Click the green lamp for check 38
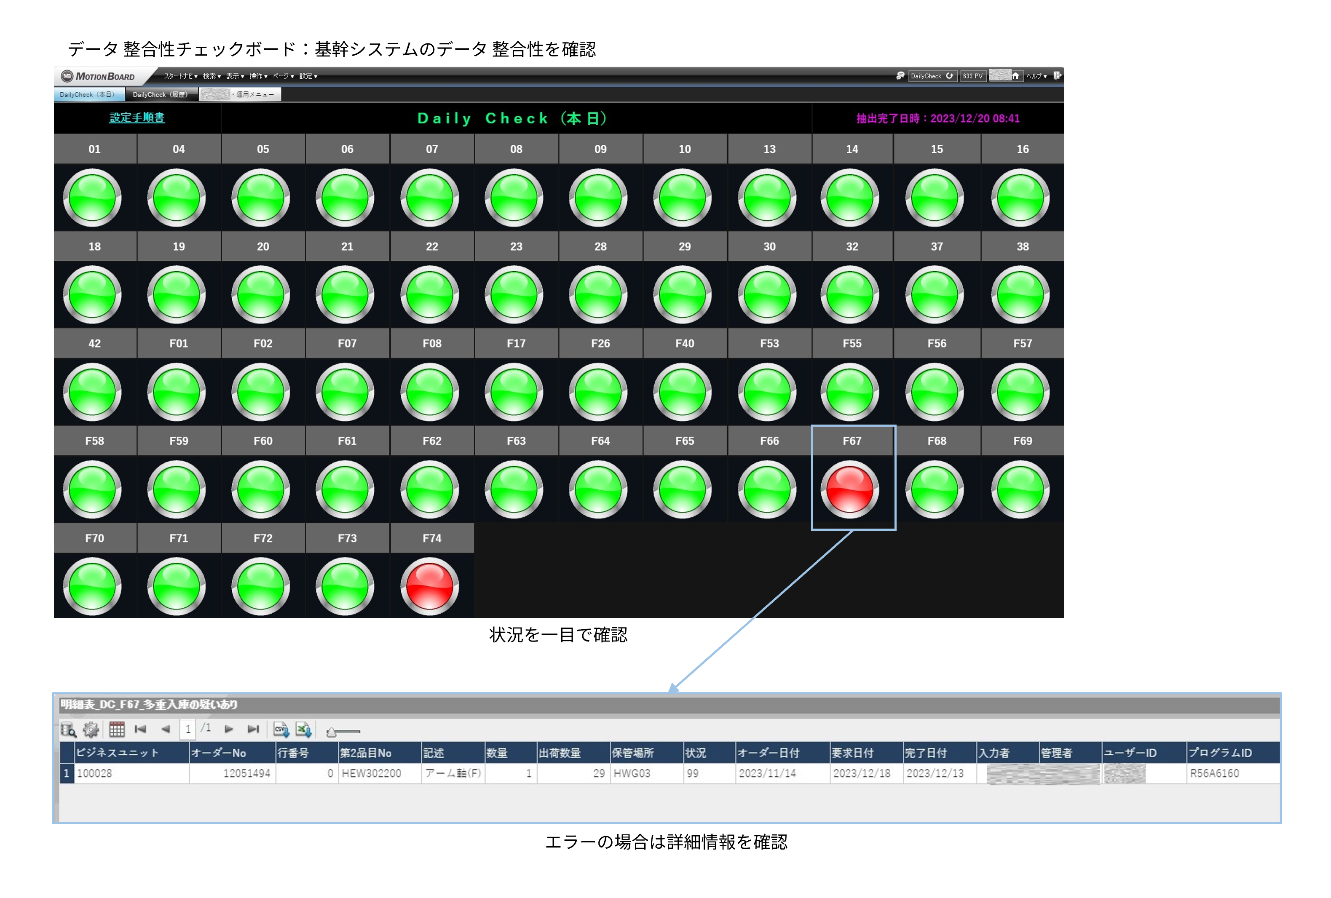The image size is (1331, 898). click(1020, 295)
